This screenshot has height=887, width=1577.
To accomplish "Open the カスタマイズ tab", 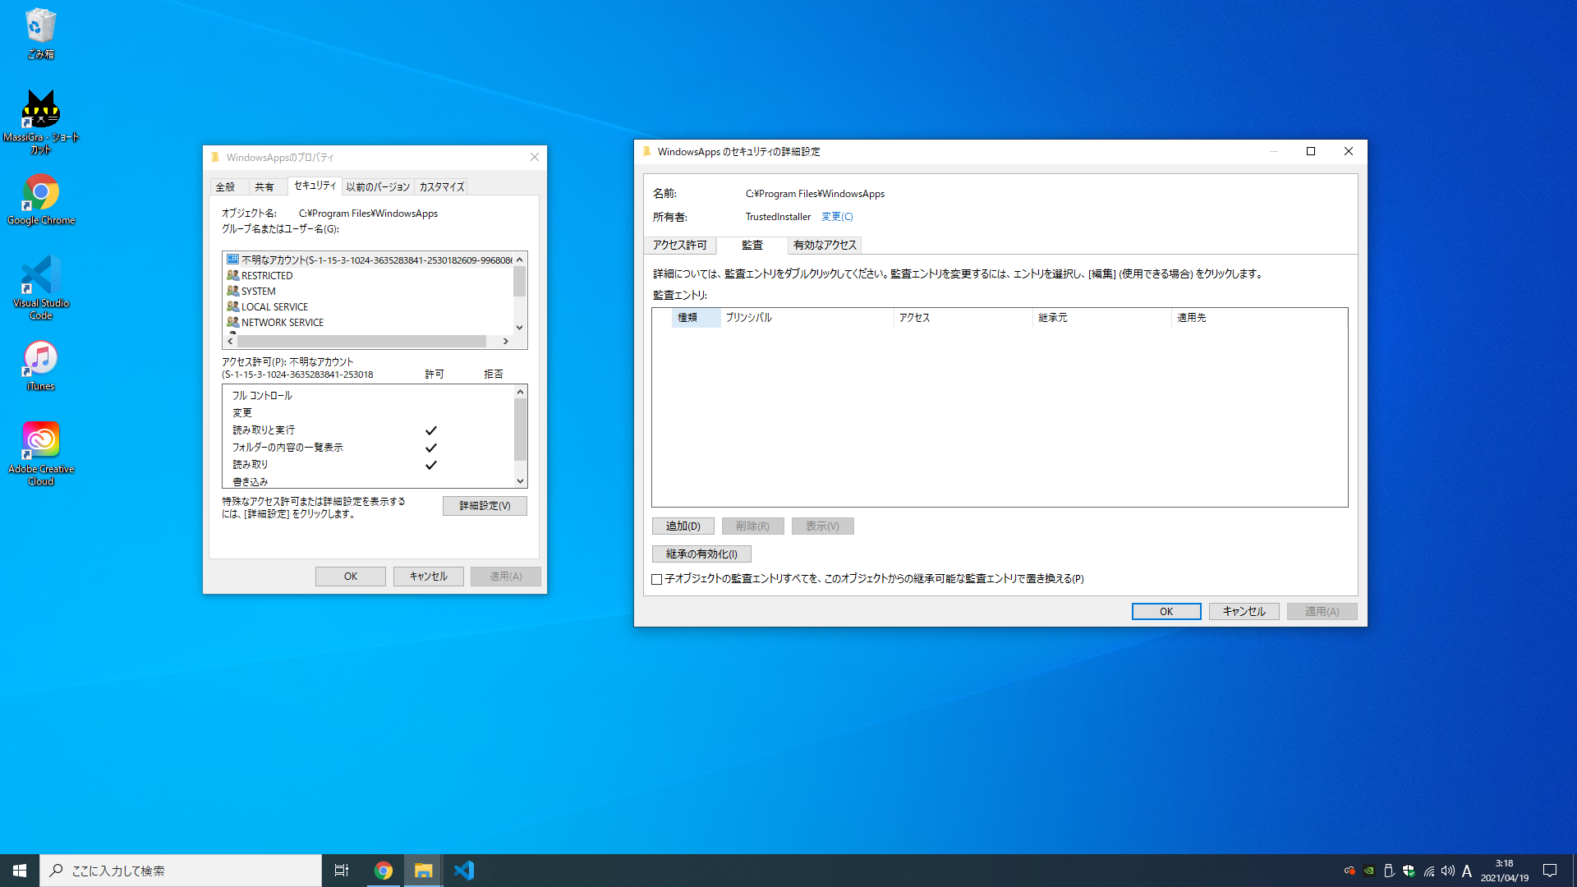I will tap(442, 187).
